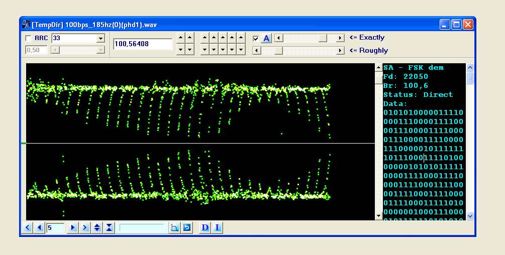Screen dimensions: 505x255
Task: Click last down arrow of the five-column stepper
Action: click(241, 50)
